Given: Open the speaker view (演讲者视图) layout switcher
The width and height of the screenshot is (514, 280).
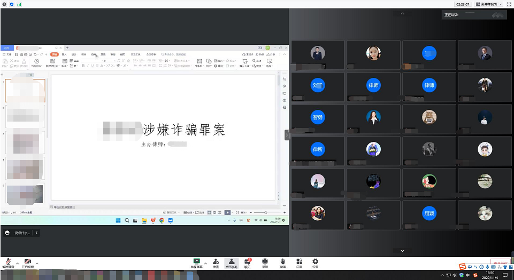Looking at the screenshot, I should pos(487,4).
